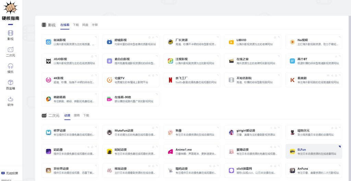Click the 'Netflix影剧动漫免费在线观看的网站' description text
Viewport: 351px width, 181px height.
point(196,82)
